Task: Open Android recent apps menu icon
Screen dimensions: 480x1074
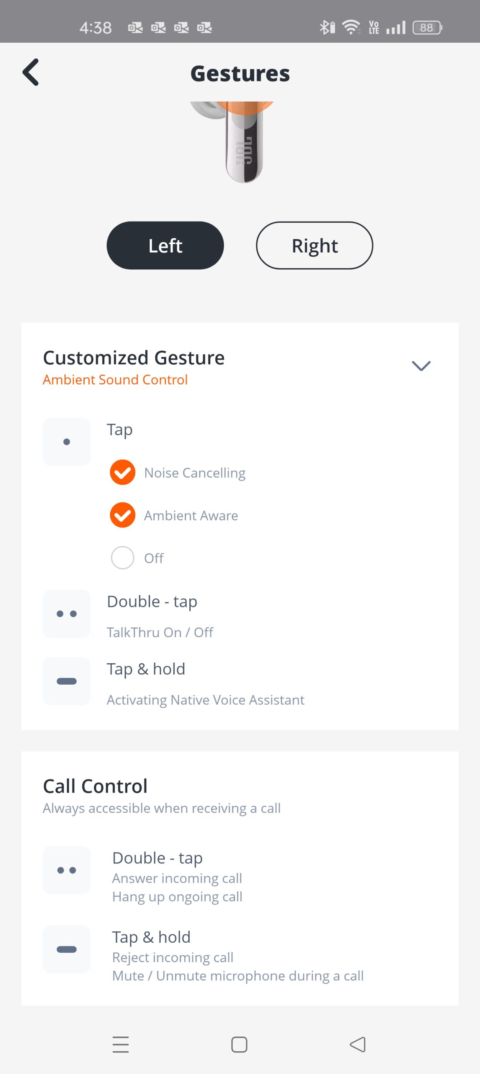Action: point(121,1044)
